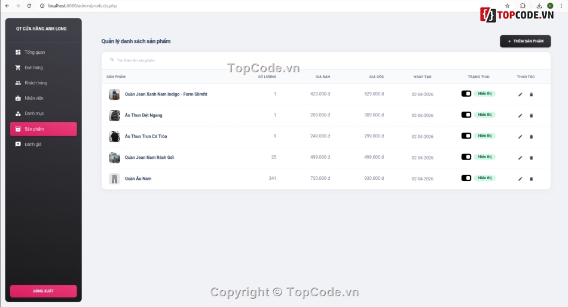Screen dimensions: 568x307
Task: Go back in browser history
Action: pos(7,6)
